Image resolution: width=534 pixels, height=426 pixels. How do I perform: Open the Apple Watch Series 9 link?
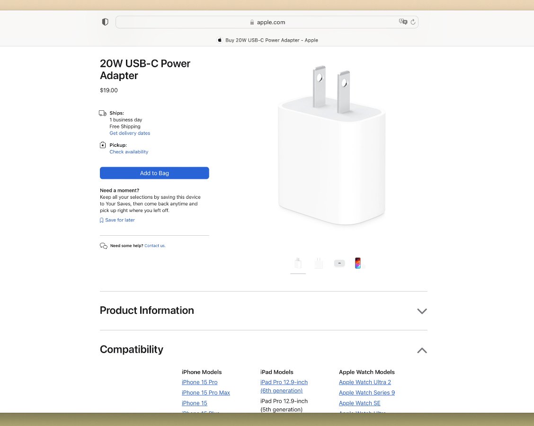coord(366,392)
